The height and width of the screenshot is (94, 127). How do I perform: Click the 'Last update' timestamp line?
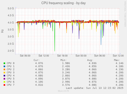(95, 88)
